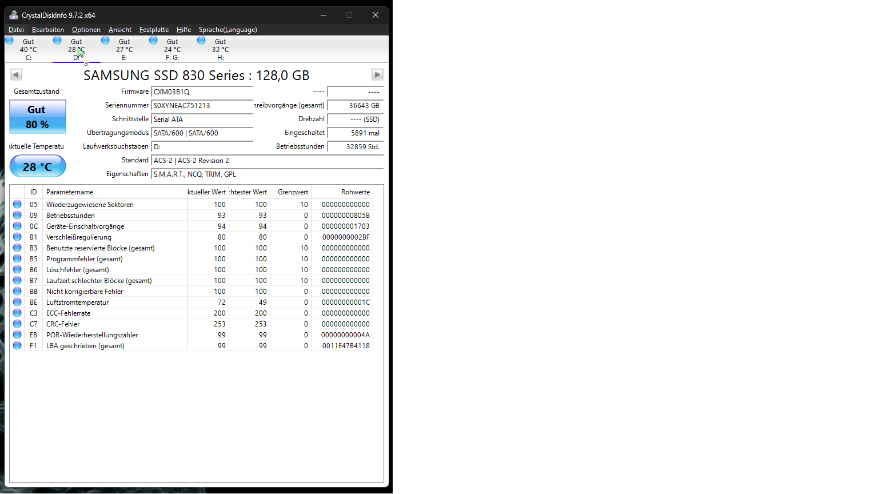Click status orb for Geräte-Einschaltvorgänge
878x494 pixels.
click(x=17, y=226)
